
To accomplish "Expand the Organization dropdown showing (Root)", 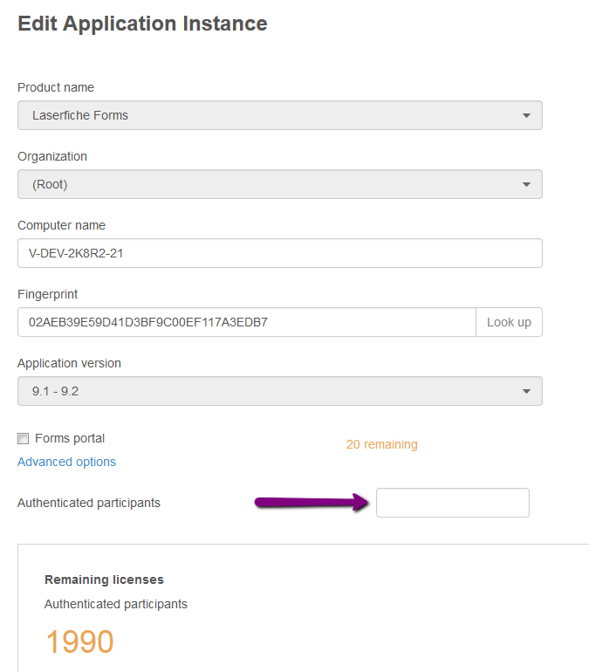I will [280, 184].
